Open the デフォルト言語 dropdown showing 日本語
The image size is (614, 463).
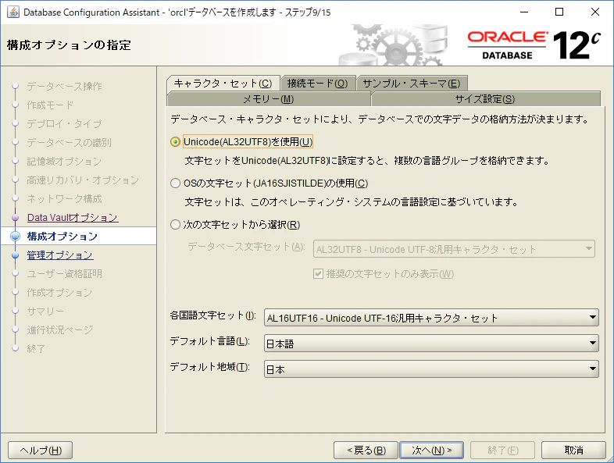coord(431,344)
